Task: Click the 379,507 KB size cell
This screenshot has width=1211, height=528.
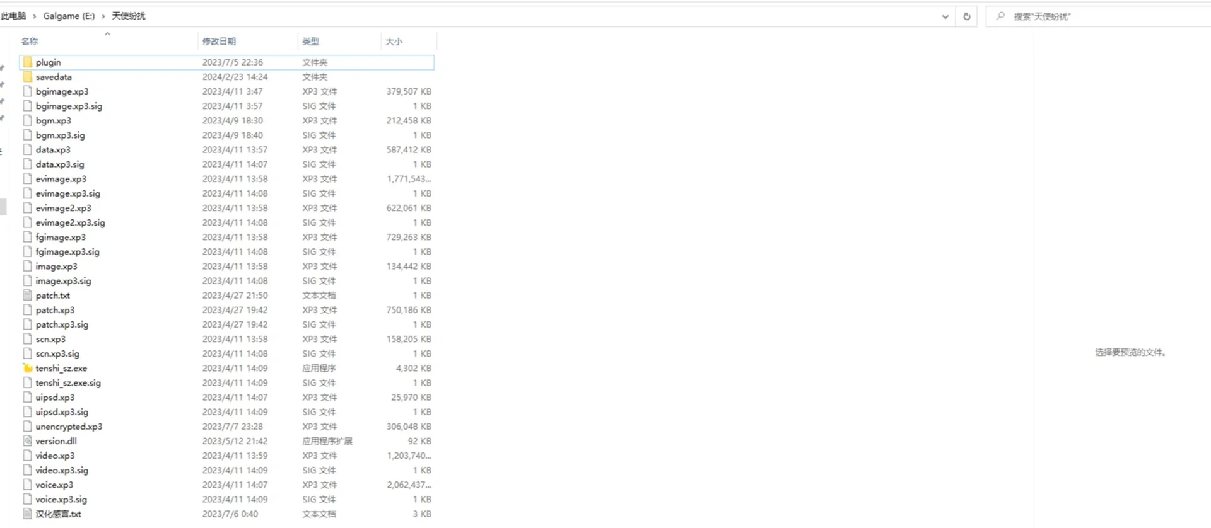Action: pyautogui.click(x=409, y=91)
